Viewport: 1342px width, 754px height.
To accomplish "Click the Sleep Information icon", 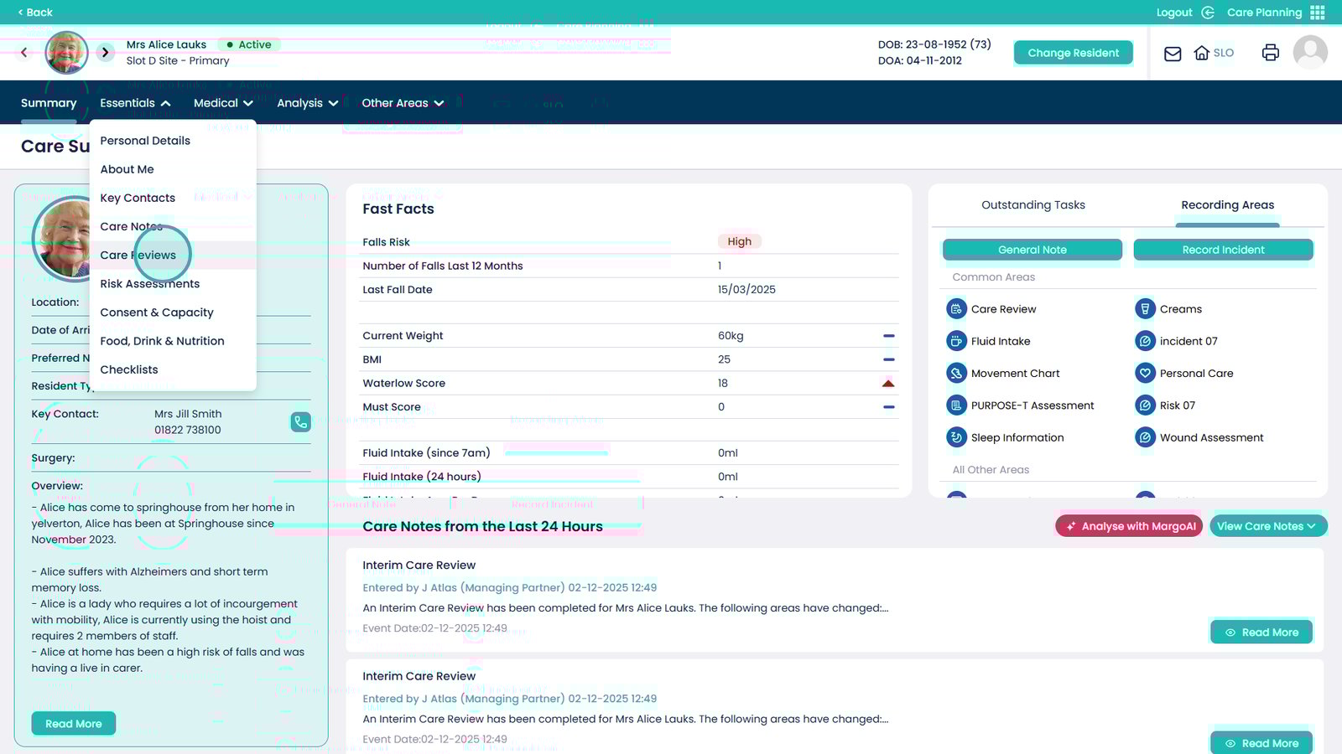I will pos(956,437).
